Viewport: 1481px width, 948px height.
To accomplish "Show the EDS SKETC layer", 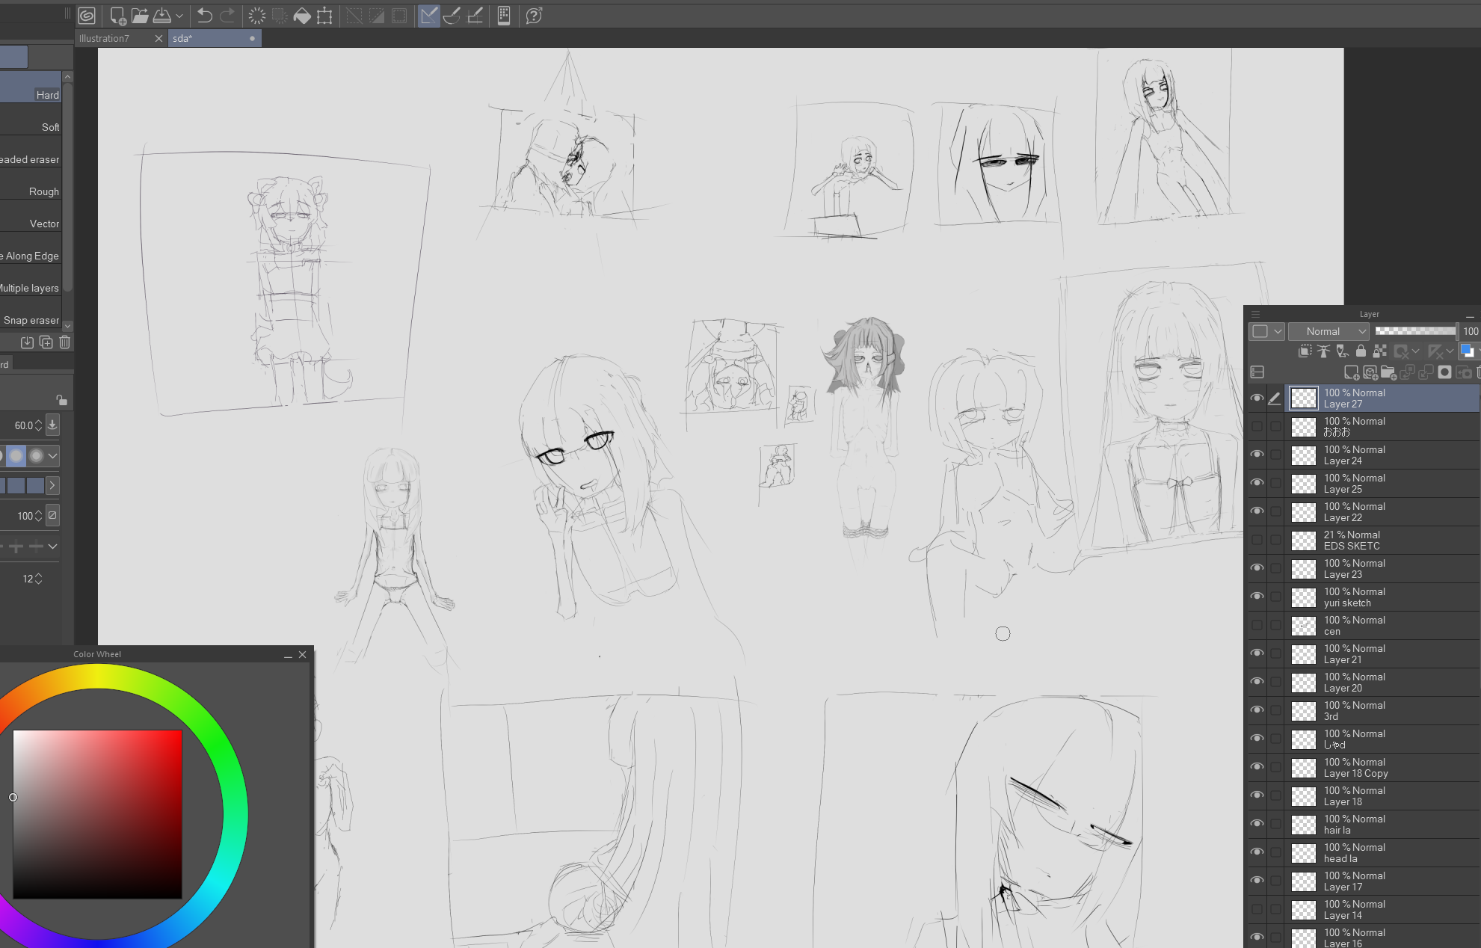I will tap(1257, 540).
